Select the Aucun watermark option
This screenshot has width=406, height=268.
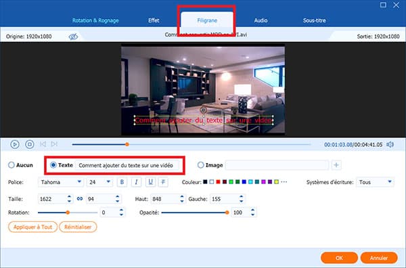[20, 165]
